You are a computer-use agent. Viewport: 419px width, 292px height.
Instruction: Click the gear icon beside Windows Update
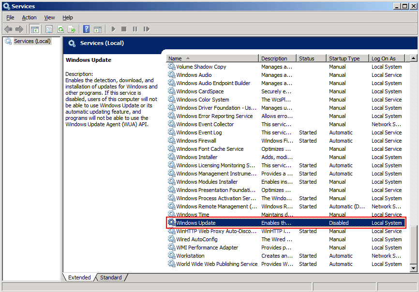pyautogui.click(x=171, y=222)
